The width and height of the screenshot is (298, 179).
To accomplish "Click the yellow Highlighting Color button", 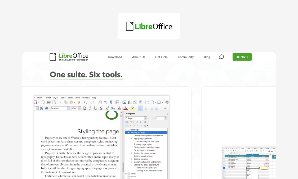I will pyautogui.click(x=132, y=108).
